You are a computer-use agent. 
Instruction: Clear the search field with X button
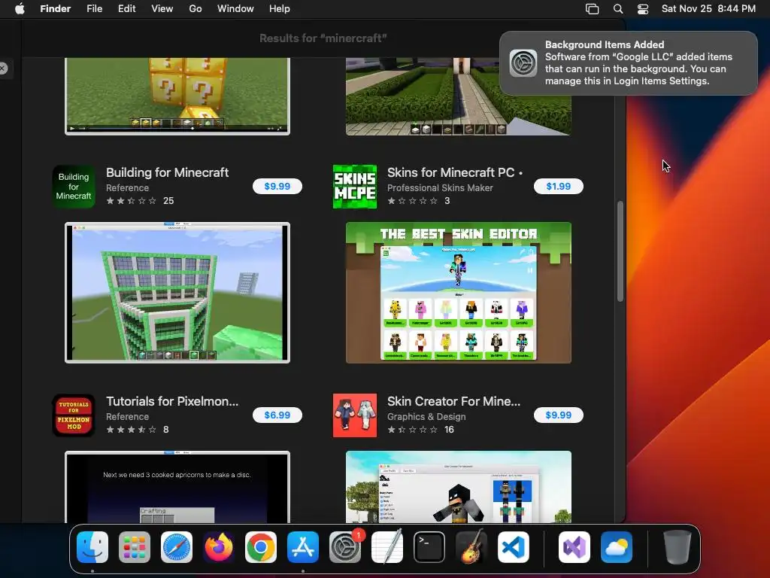[x=3, y=68]
